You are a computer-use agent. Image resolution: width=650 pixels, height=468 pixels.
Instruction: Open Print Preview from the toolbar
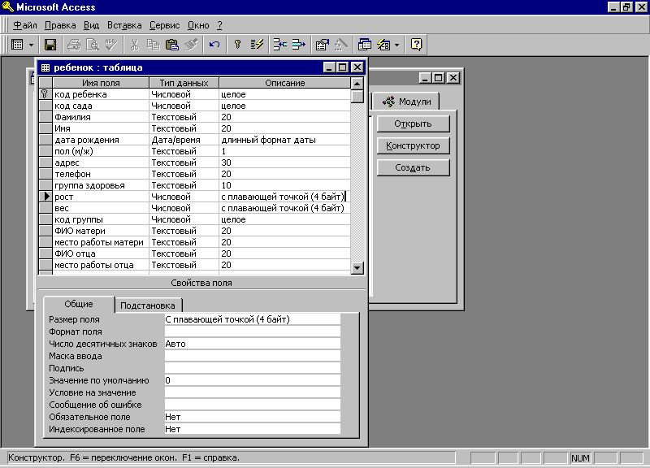click(92, 45)
